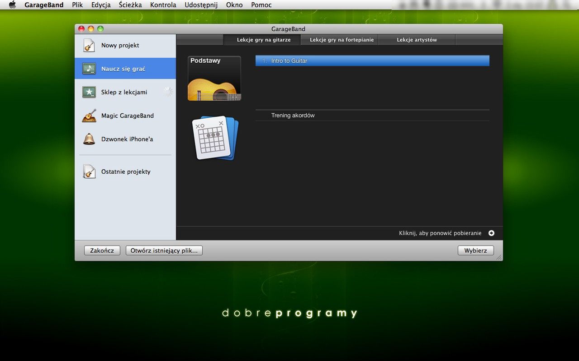The height and width of the screenshot is (361, 579).
Task: Zoom the GarageBand window with green button
Action: click(100, 29)
